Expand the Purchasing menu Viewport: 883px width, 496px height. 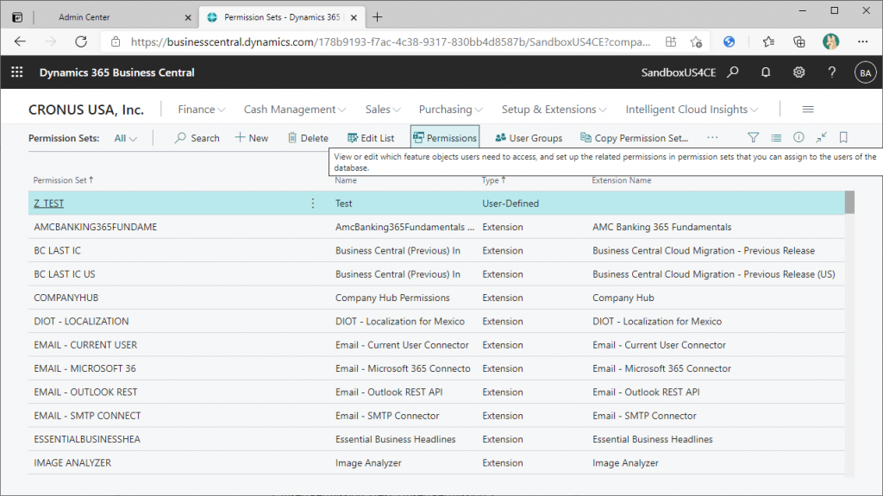click(450, 110)
